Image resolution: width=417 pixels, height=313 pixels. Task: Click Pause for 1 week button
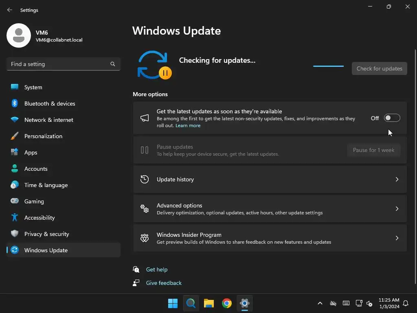click(x=373, y=150)
